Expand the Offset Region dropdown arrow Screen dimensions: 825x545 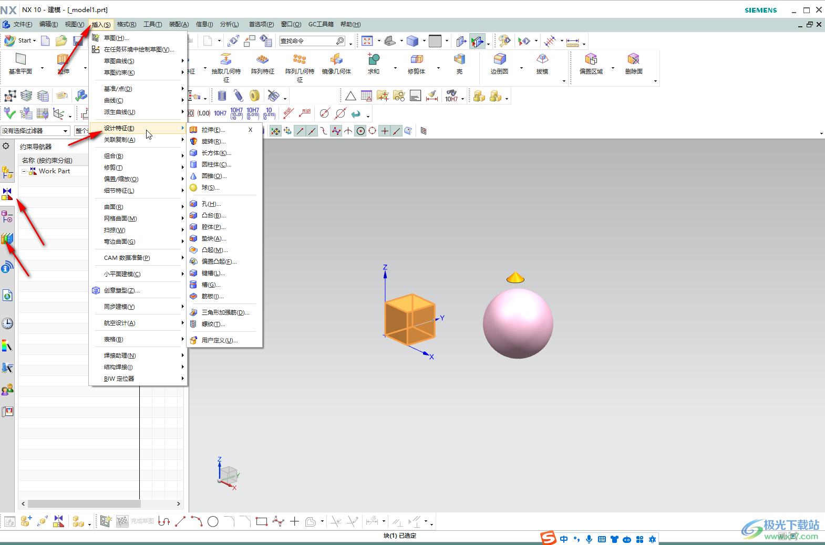tap(613, 68)
